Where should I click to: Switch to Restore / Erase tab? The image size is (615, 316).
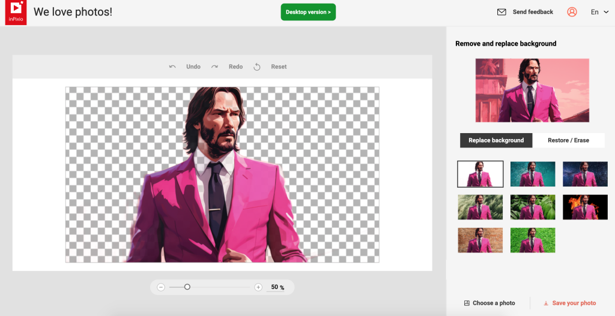(x=568, y=140)
